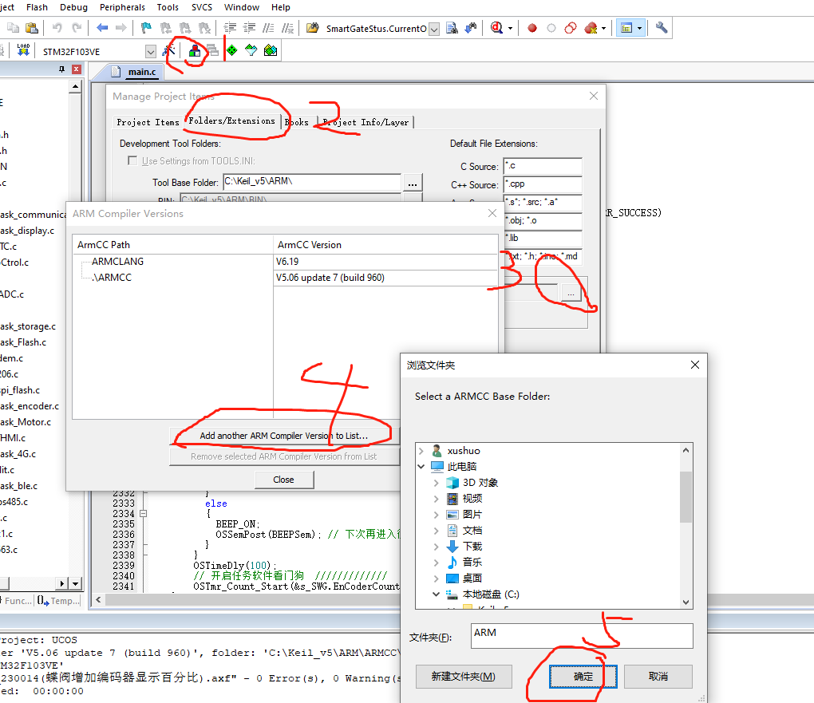Click the Manage Run-Time Environment green diamond icon
Image resolution: width=814 pixels, height=703 pixels.
click(x=231, y=50)
